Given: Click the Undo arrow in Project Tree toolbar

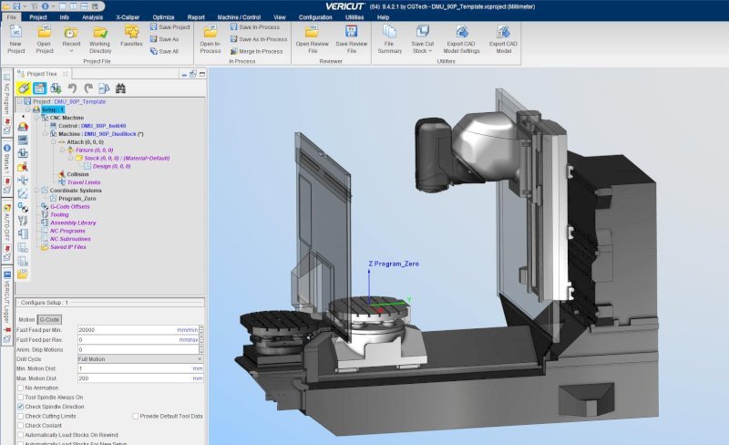Looking at the screenshot, I should (x=72, y=88).
